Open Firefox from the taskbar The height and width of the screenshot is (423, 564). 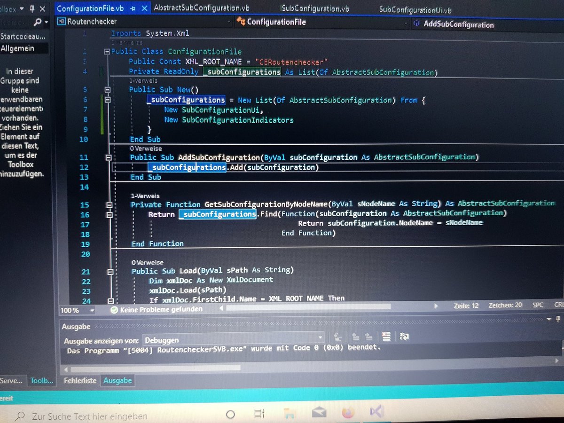click(x=348, y=413)
